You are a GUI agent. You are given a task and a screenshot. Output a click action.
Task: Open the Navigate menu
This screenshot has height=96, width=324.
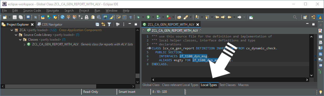(x=53, y=11)
